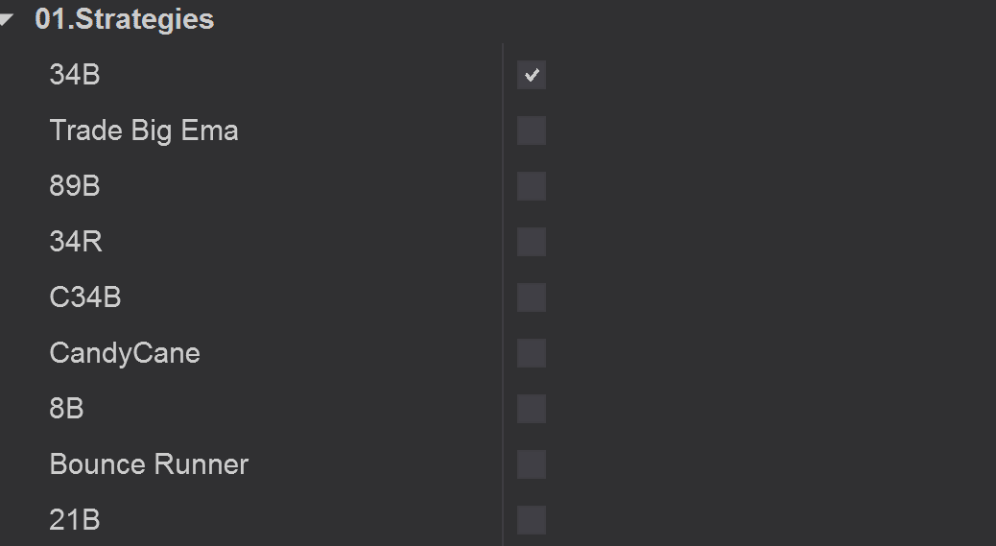Screen dimensions: 996x546
Task: Select the 34B property label
Action: [x=75, y=75]
